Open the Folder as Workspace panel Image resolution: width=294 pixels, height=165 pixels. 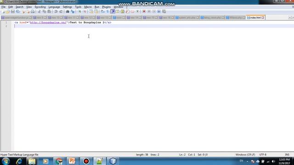click(x=133, y=11)
